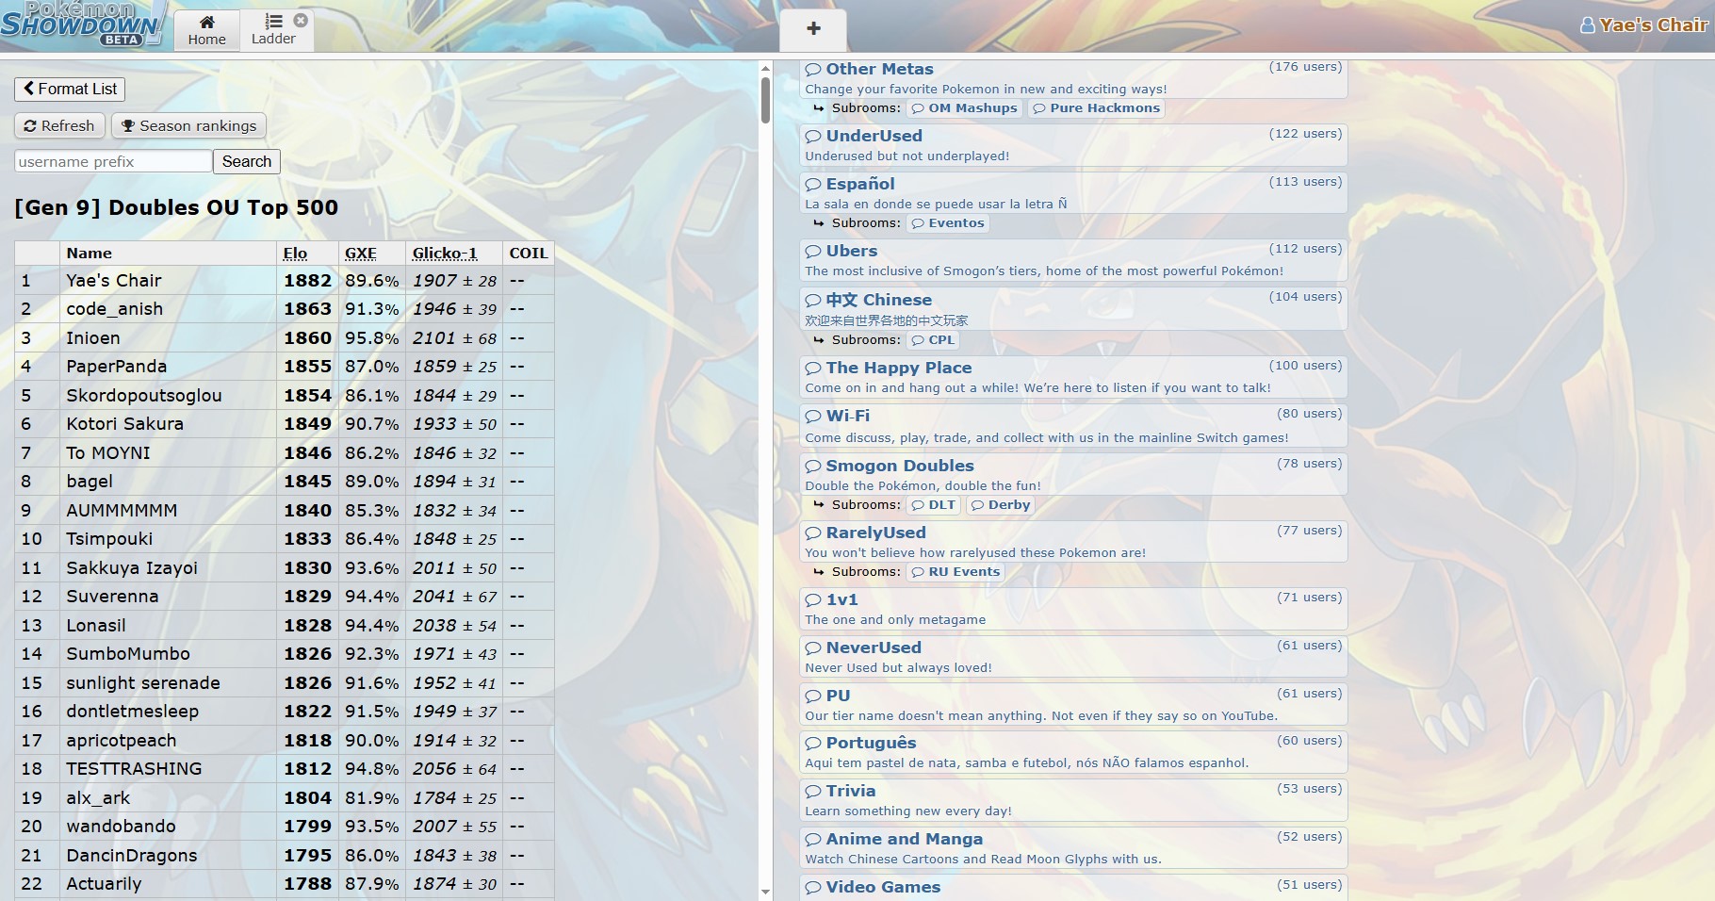Open the DLT subroom
This screenshot has height=901, width=1715.
click(933, 505)
